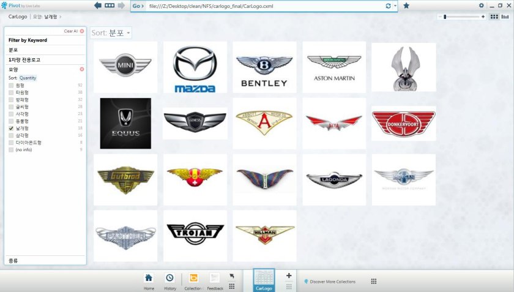Click the plus icon to add tab
Screen dimensions: 514x292
(289, 275)
